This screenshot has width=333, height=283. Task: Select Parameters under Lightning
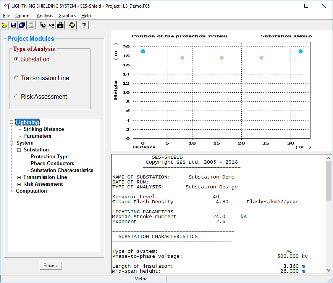point(37,136)
